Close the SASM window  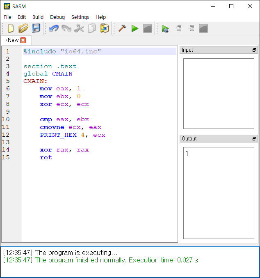point(250,7)
